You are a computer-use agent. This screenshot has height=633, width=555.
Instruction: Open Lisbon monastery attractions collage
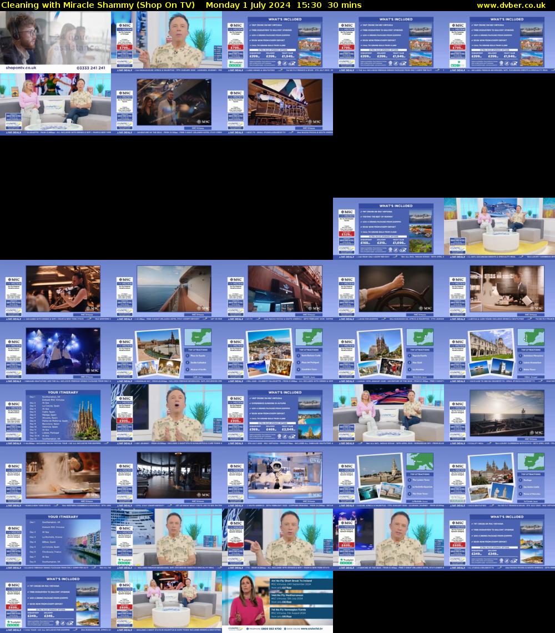coord(500,353)
